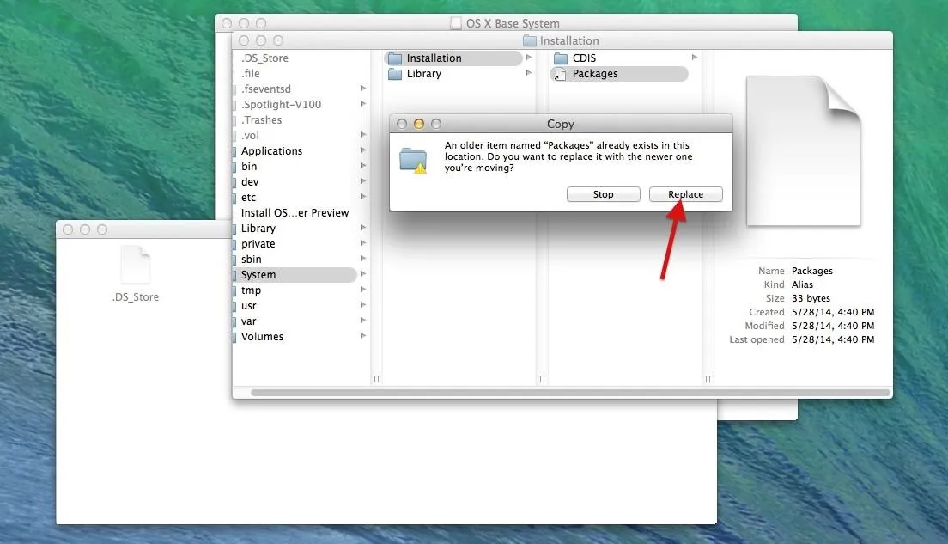Click the 33 bytes size value
The height and width of the screenshot is (544, 948).
(811, 298)
